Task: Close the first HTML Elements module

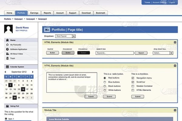Action: [175, 42]
